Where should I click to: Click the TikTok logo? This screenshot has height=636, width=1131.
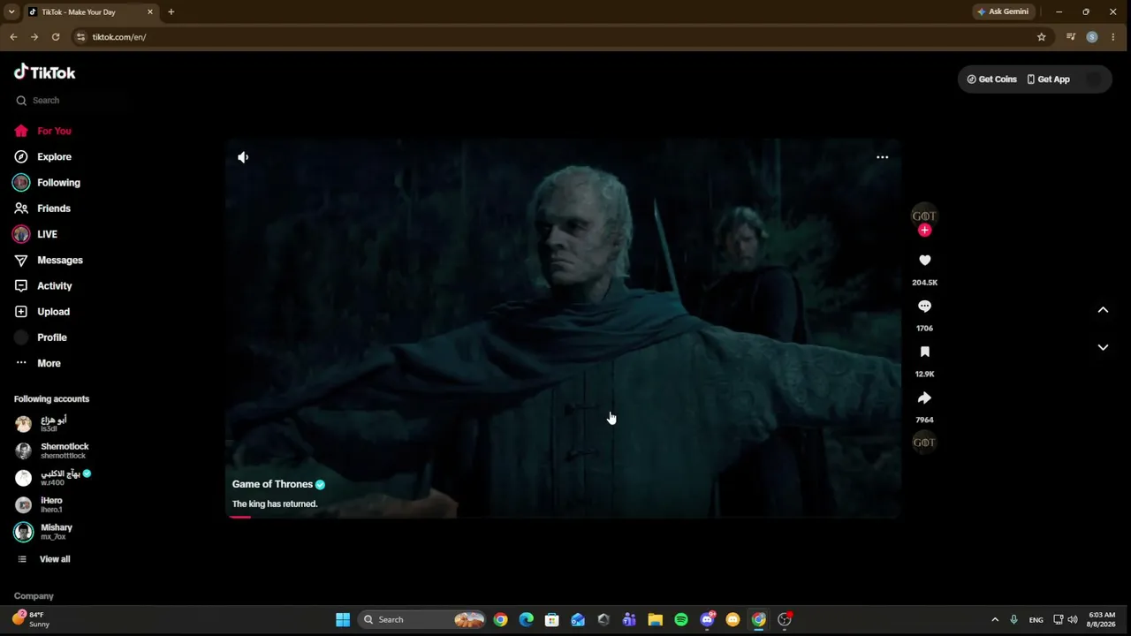tap(45, 72)
